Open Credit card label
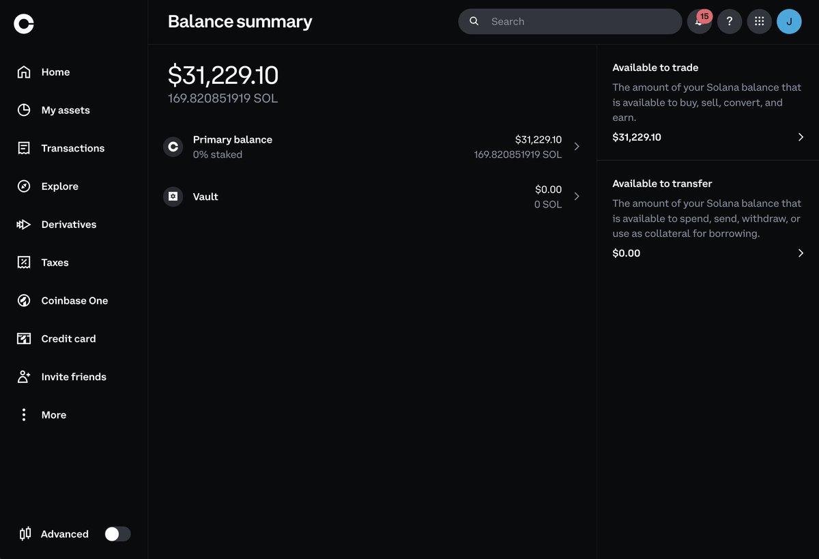 tap(68, 339)
